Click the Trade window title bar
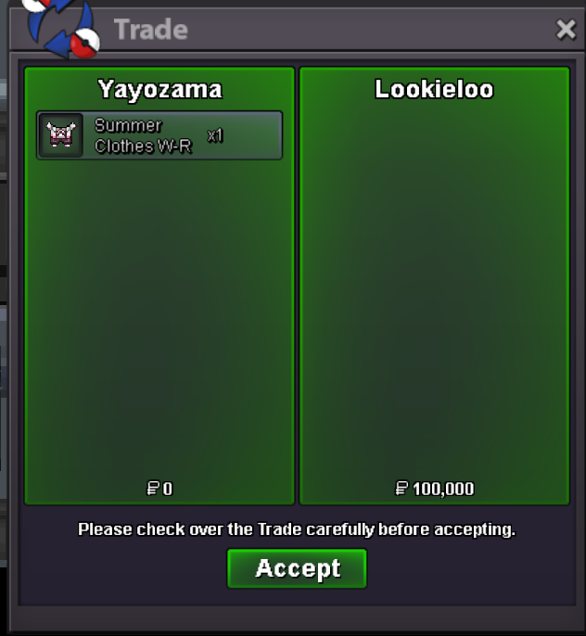Viewport: 586px width, 636px height. pos(297,30)
